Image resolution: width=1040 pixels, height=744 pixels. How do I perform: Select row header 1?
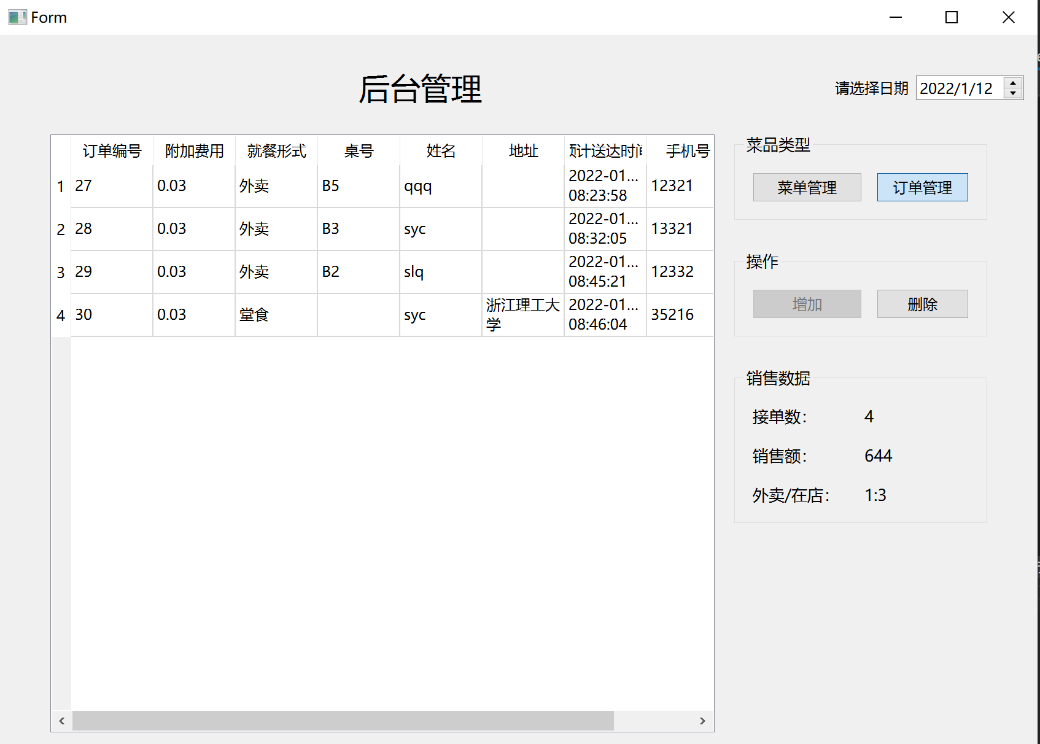point(61,186)
